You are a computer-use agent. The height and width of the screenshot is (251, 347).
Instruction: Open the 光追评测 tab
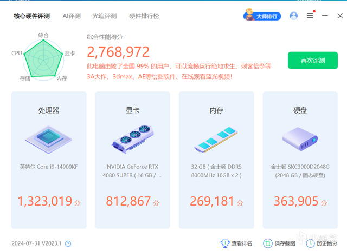coord(105,16)
